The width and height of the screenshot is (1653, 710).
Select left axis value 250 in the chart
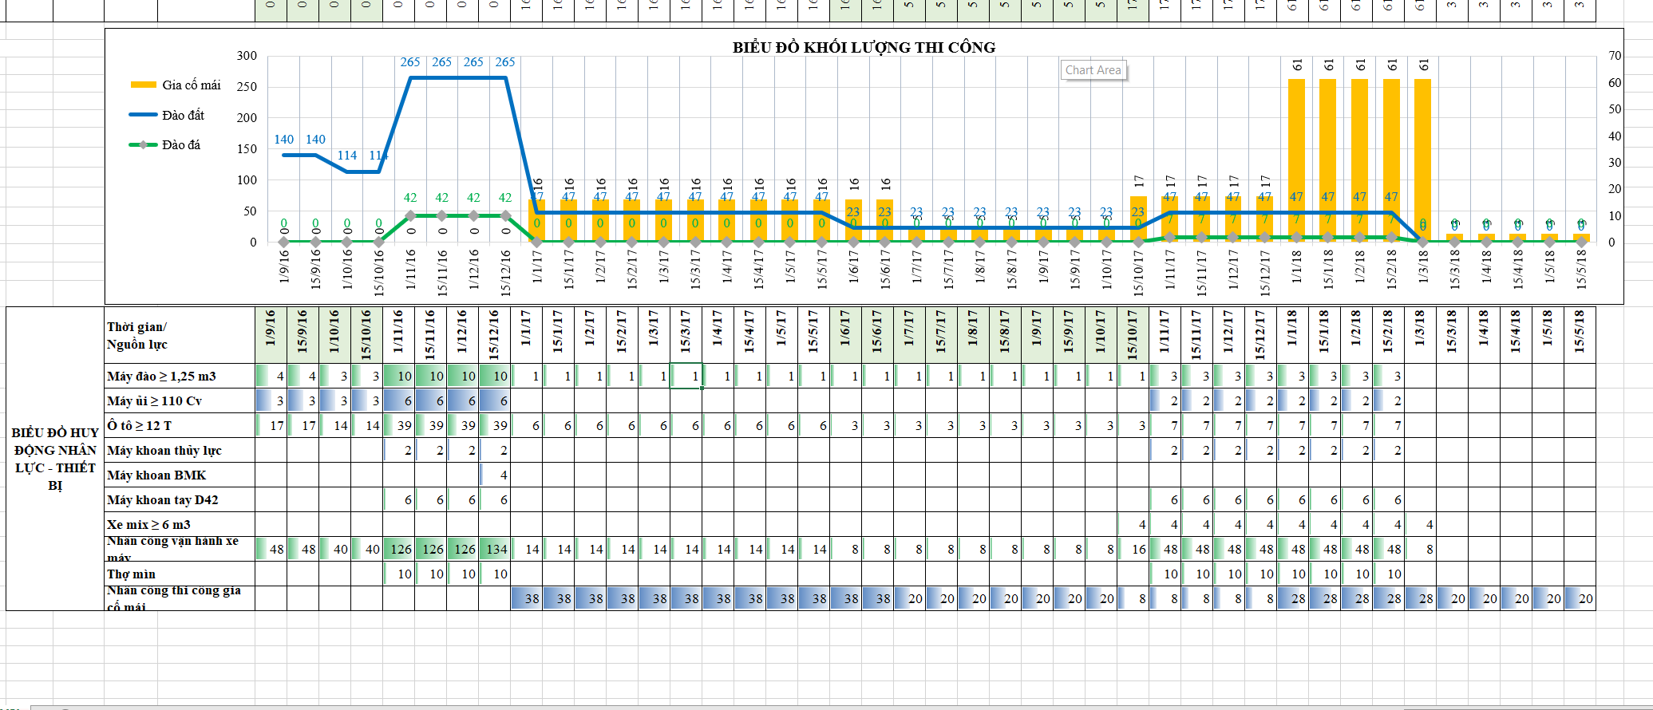tap(247, 87)
